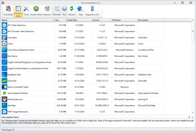
Task: Sort the list by Size column
Action: [x=60, y=20]
